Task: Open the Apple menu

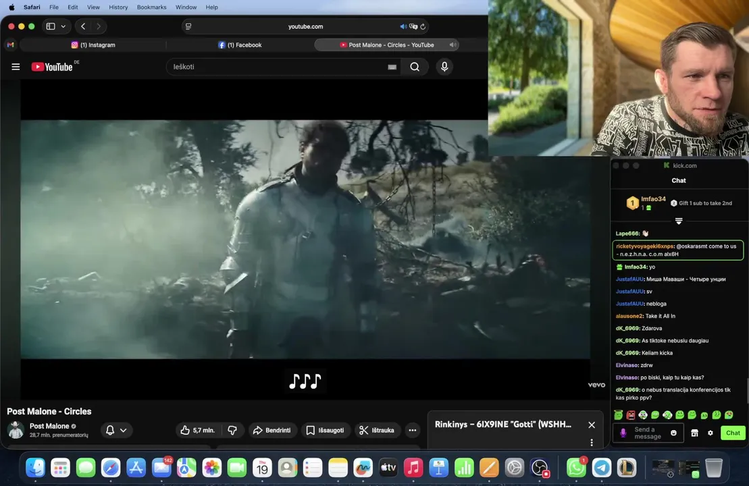Action: tap(11, 7)
